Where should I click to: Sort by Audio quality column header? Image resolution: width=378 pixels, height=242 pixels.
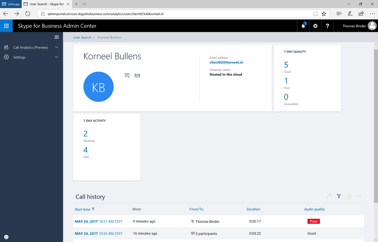[314, 209]
